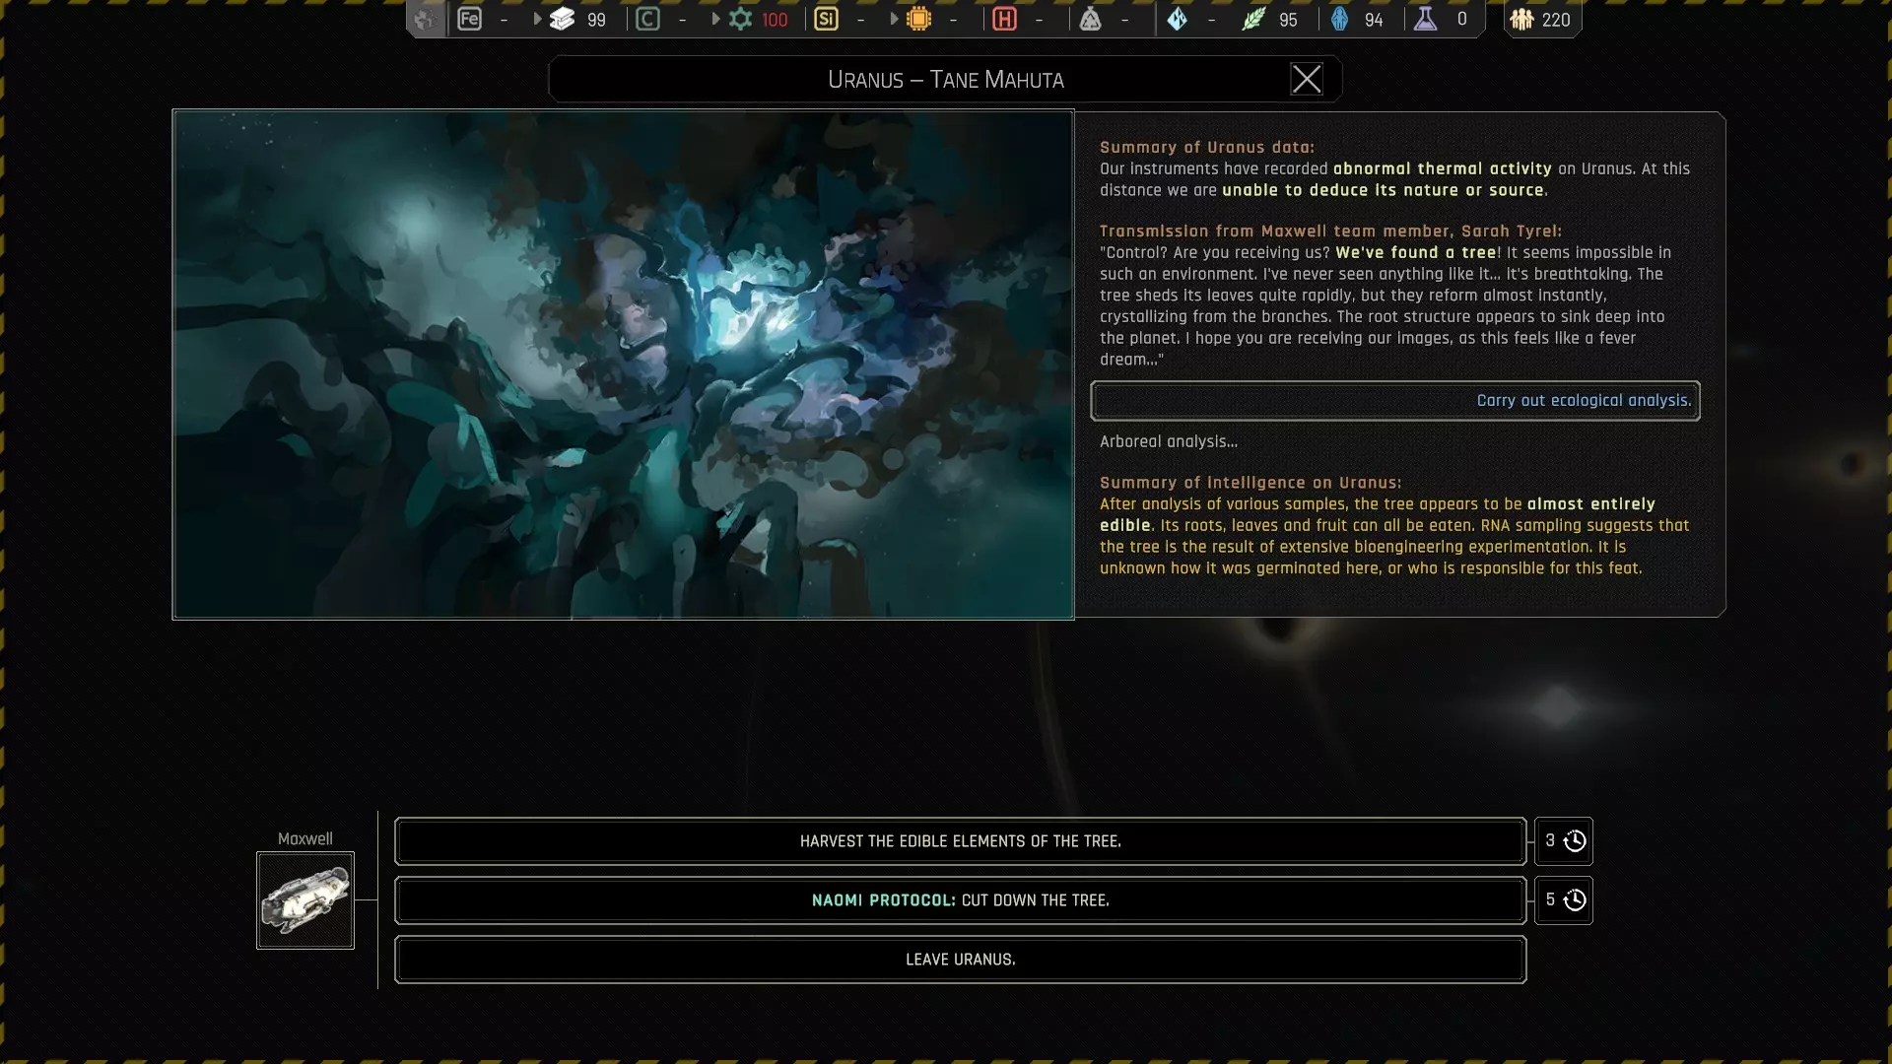Click the population crew icon
The width and height of the screenshot is (1892, 1064).
1521,19
